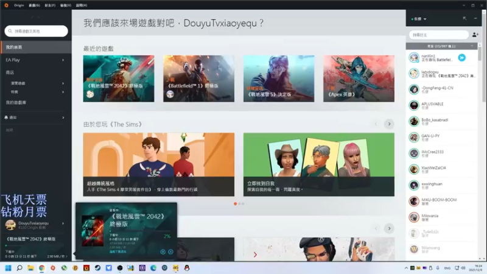Go to previous The Sims carousel page

pos(376,124)
